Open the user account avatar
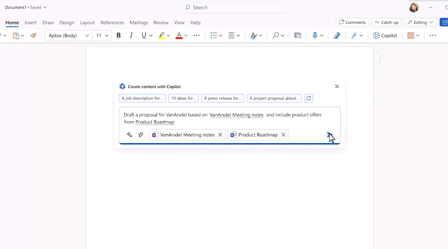 [413, 8]
